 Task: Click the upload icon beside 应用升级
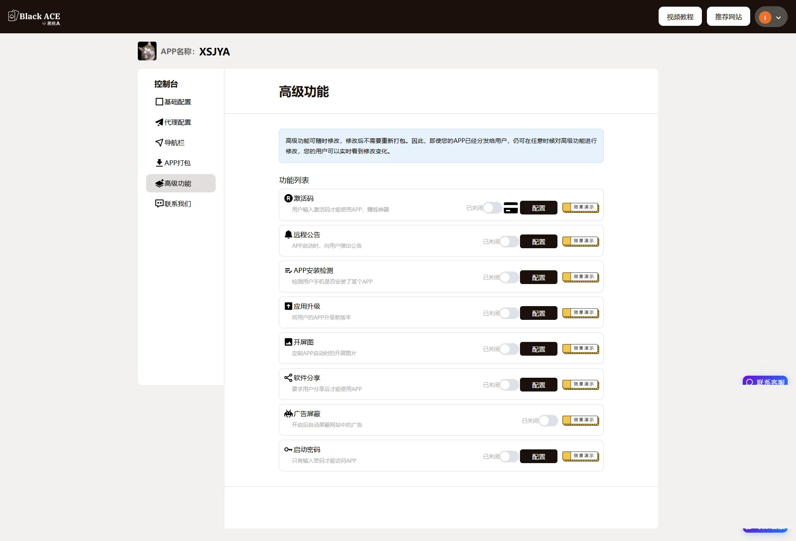pyautogui.click(x=288, y=306)
